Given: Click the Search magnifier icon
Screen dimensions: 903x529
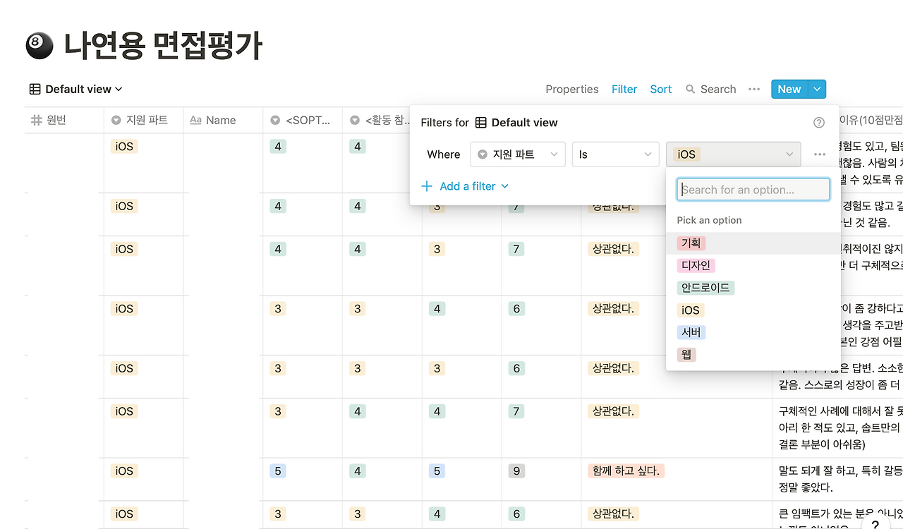Looking at the screenshot, I should point(690,89).
